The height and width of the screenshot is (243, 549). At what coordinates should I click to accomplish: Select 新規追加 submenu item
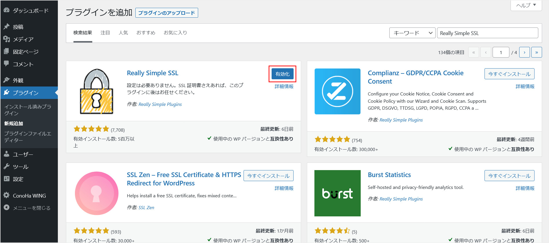pyautogui.click(x=14, y=124)
